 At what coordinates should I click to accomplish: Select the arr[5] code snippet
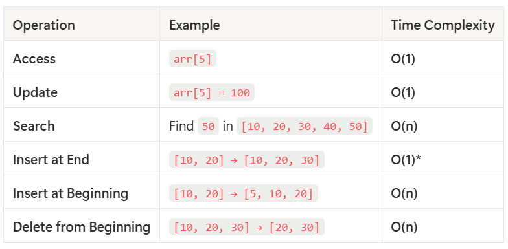(x=192, y=59)
